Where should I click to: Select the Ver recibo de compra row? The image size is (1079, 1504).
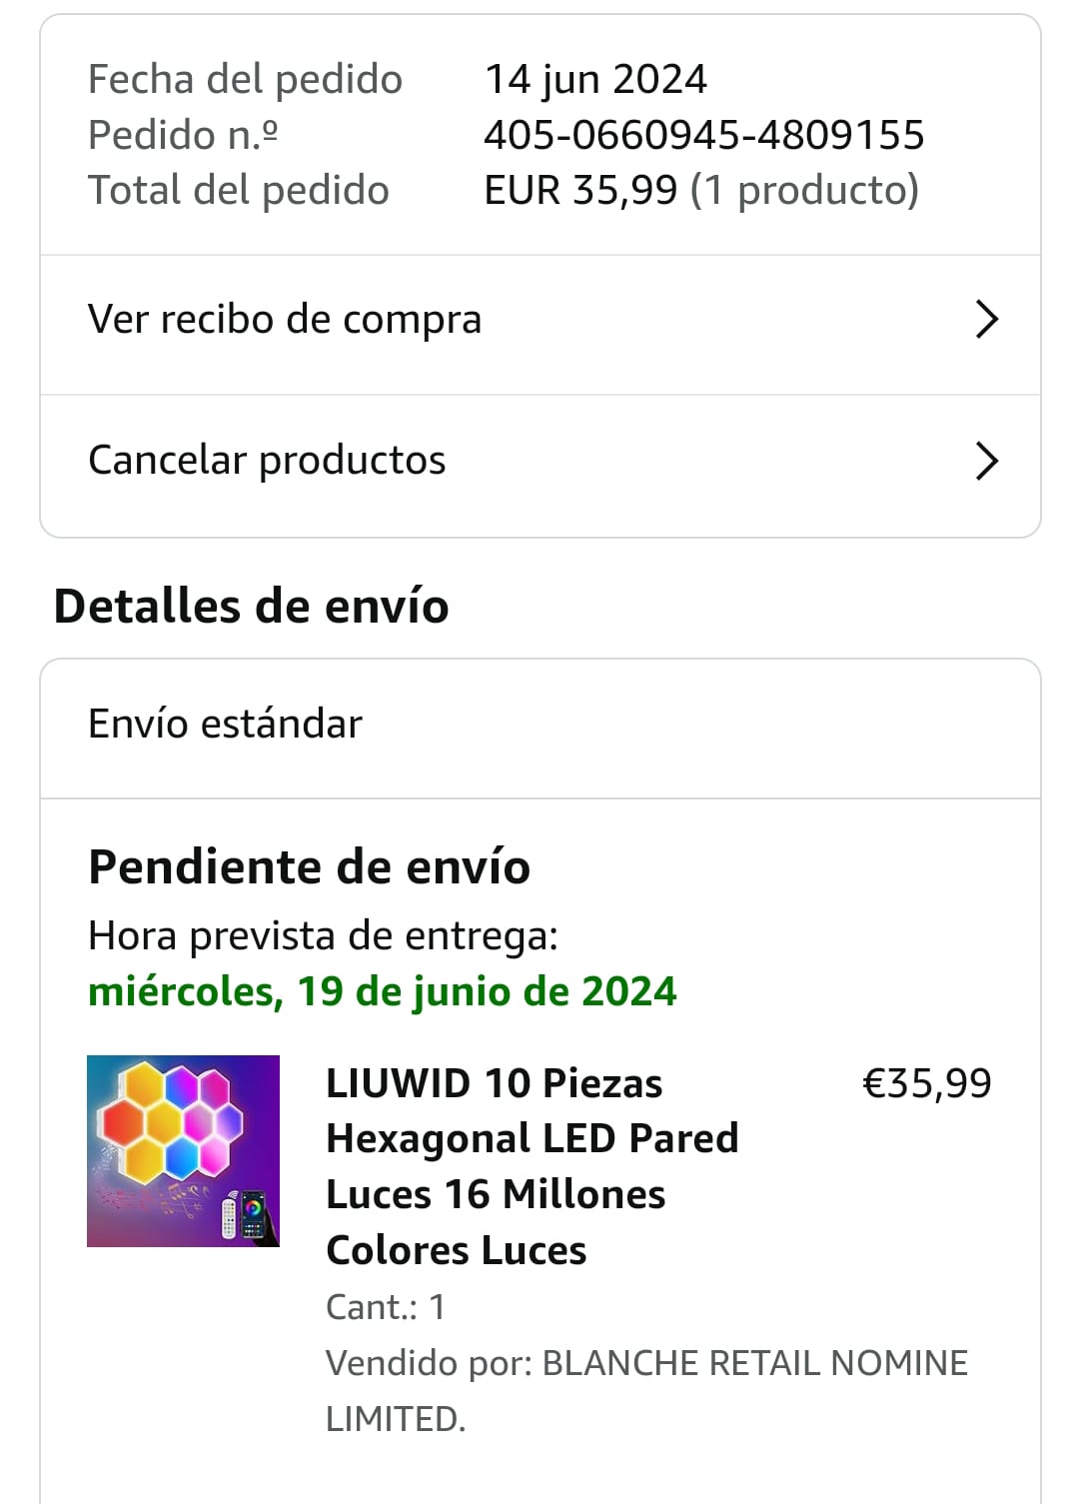coord(285,320)
